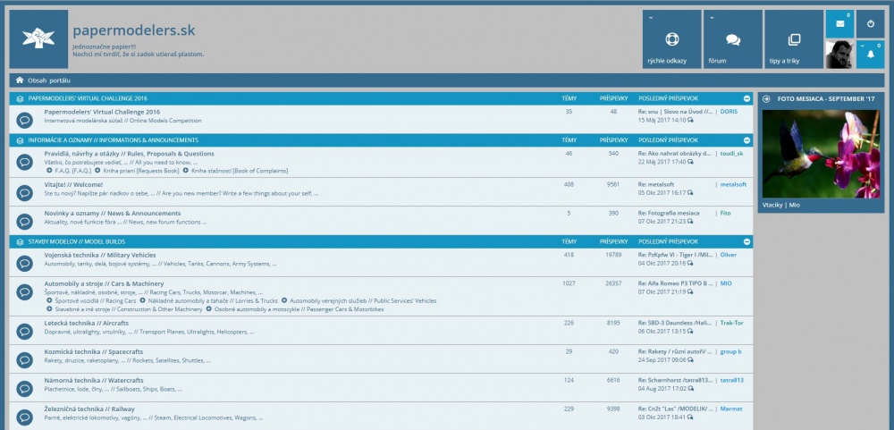Click Stavby modelov // Model Builds category title
Image resolution: width=894 pixels, height=430 pixels.
pyautogui.click(x=76, y=241)
